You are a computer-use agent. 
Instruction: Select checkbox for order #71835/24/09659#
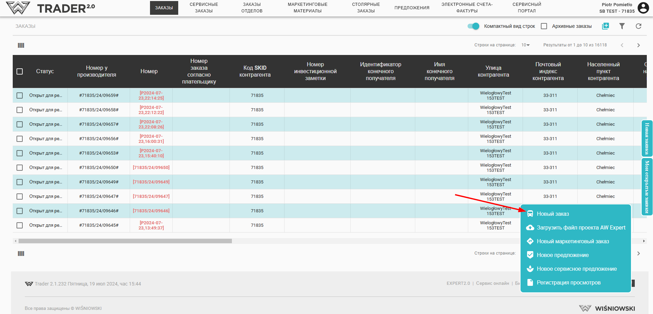click(20, 96)
